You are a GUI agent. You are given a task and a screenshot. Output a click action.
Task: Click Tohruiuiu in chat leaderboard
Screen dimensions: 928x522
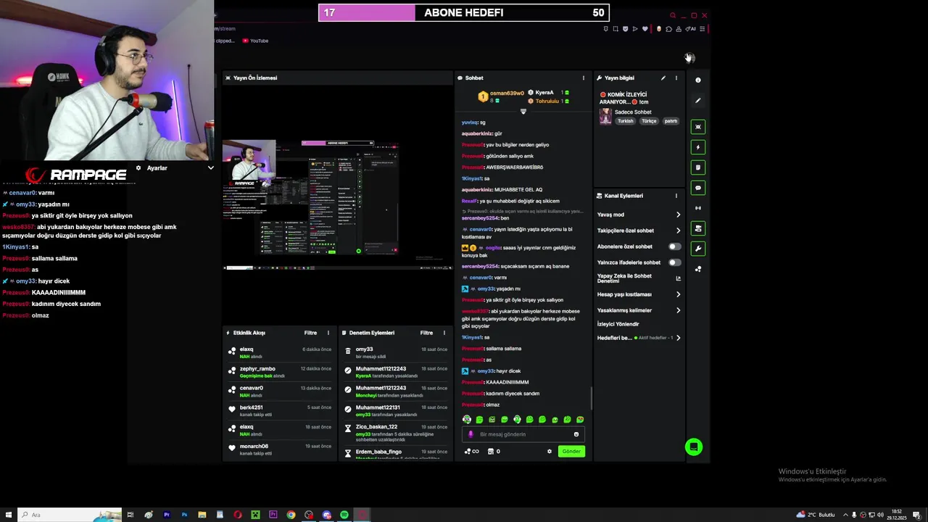(547, 101)
